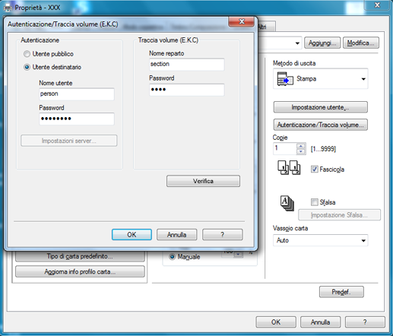Click Aggiorna info profilo carta... button
The height and width of the screenshot is (336, 393).
pos(80,271)
